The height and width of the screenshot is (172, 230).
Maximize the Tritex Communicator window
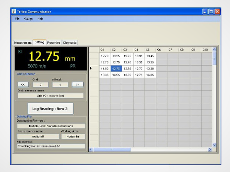point(211,12)
